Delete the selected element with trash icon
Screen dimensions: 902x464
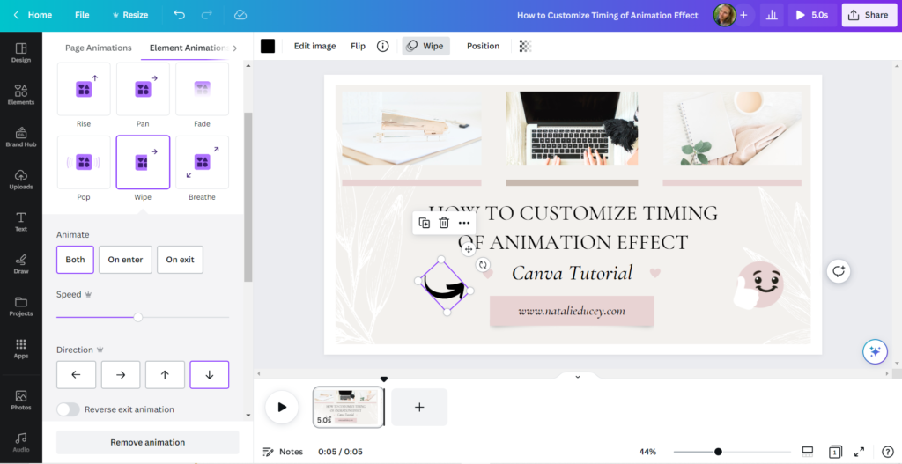point(444,223)
